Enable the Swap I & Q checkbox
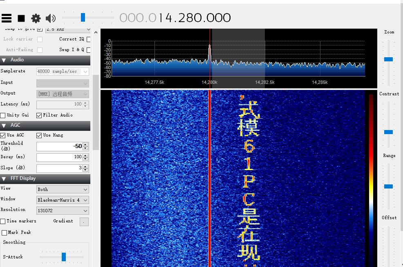 point(88,50)
